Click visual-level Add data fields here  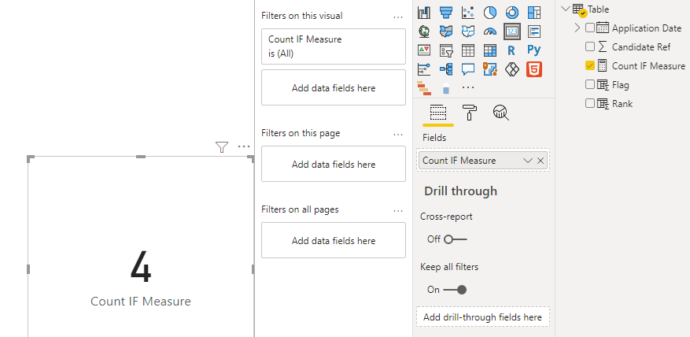tap(334, 87)
